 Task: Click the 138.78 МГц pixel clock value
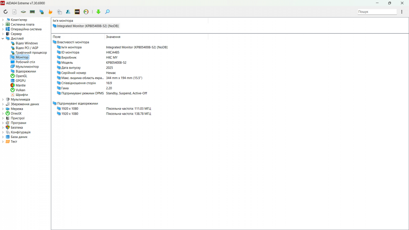(x=128, y=114)
